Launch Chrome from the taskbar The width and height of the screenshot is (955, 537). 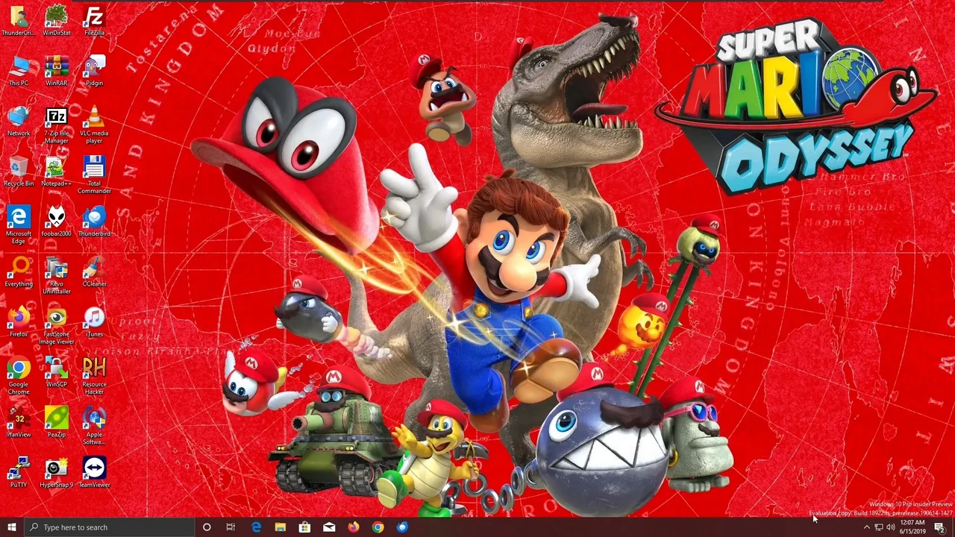point(378,527)
